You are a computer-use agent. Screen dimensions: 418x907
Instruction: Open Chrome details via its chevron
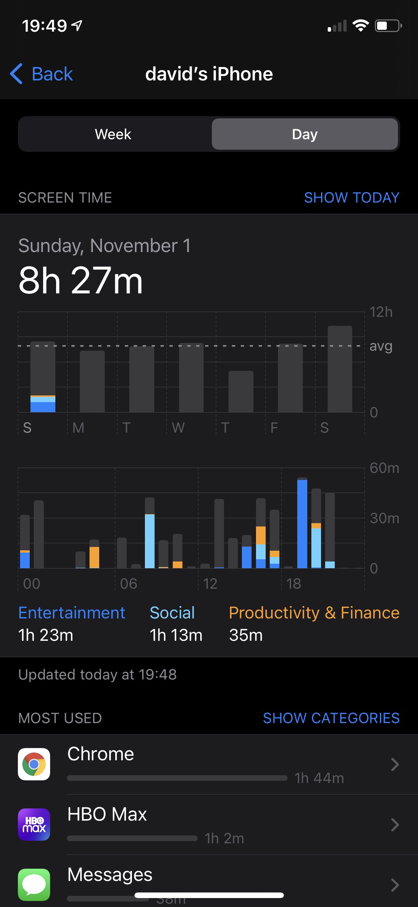click(395, 764)
